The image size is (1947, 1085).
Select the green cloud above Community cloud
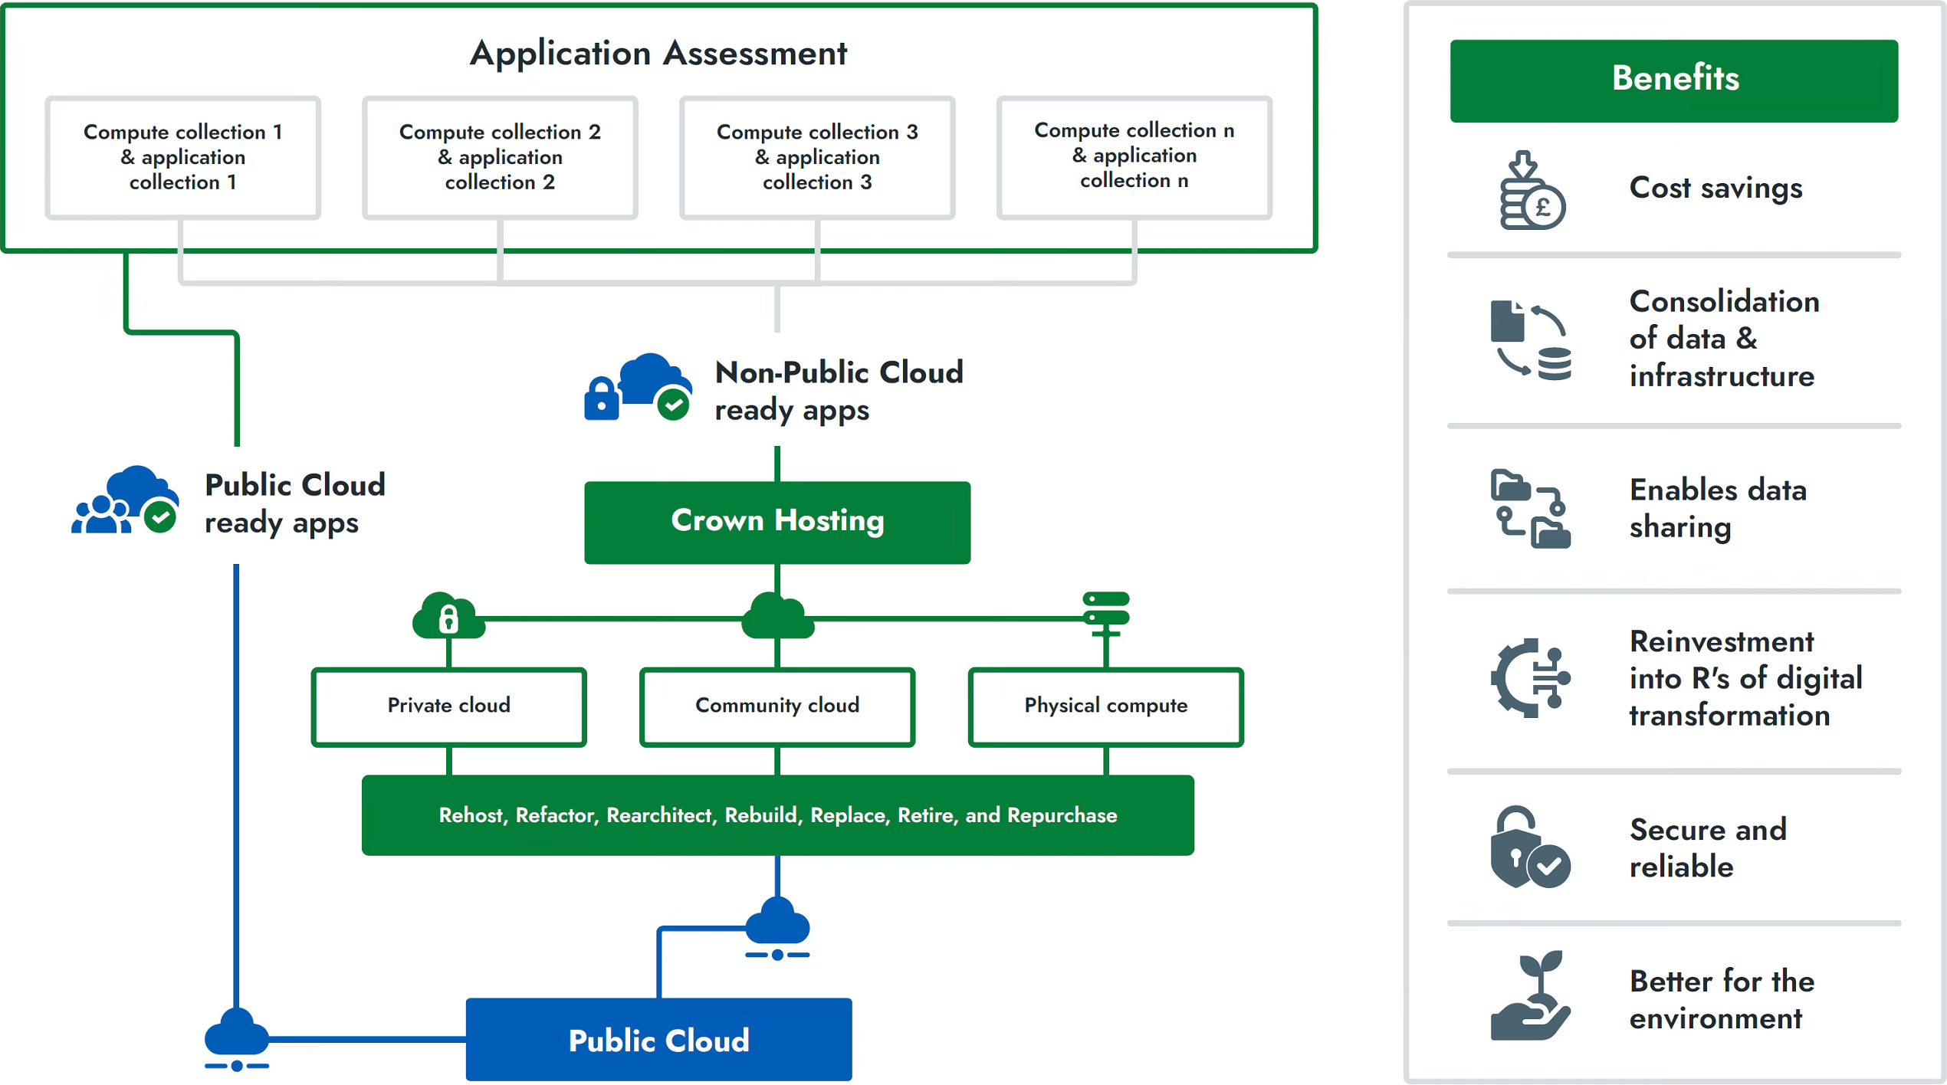point(777,615)
